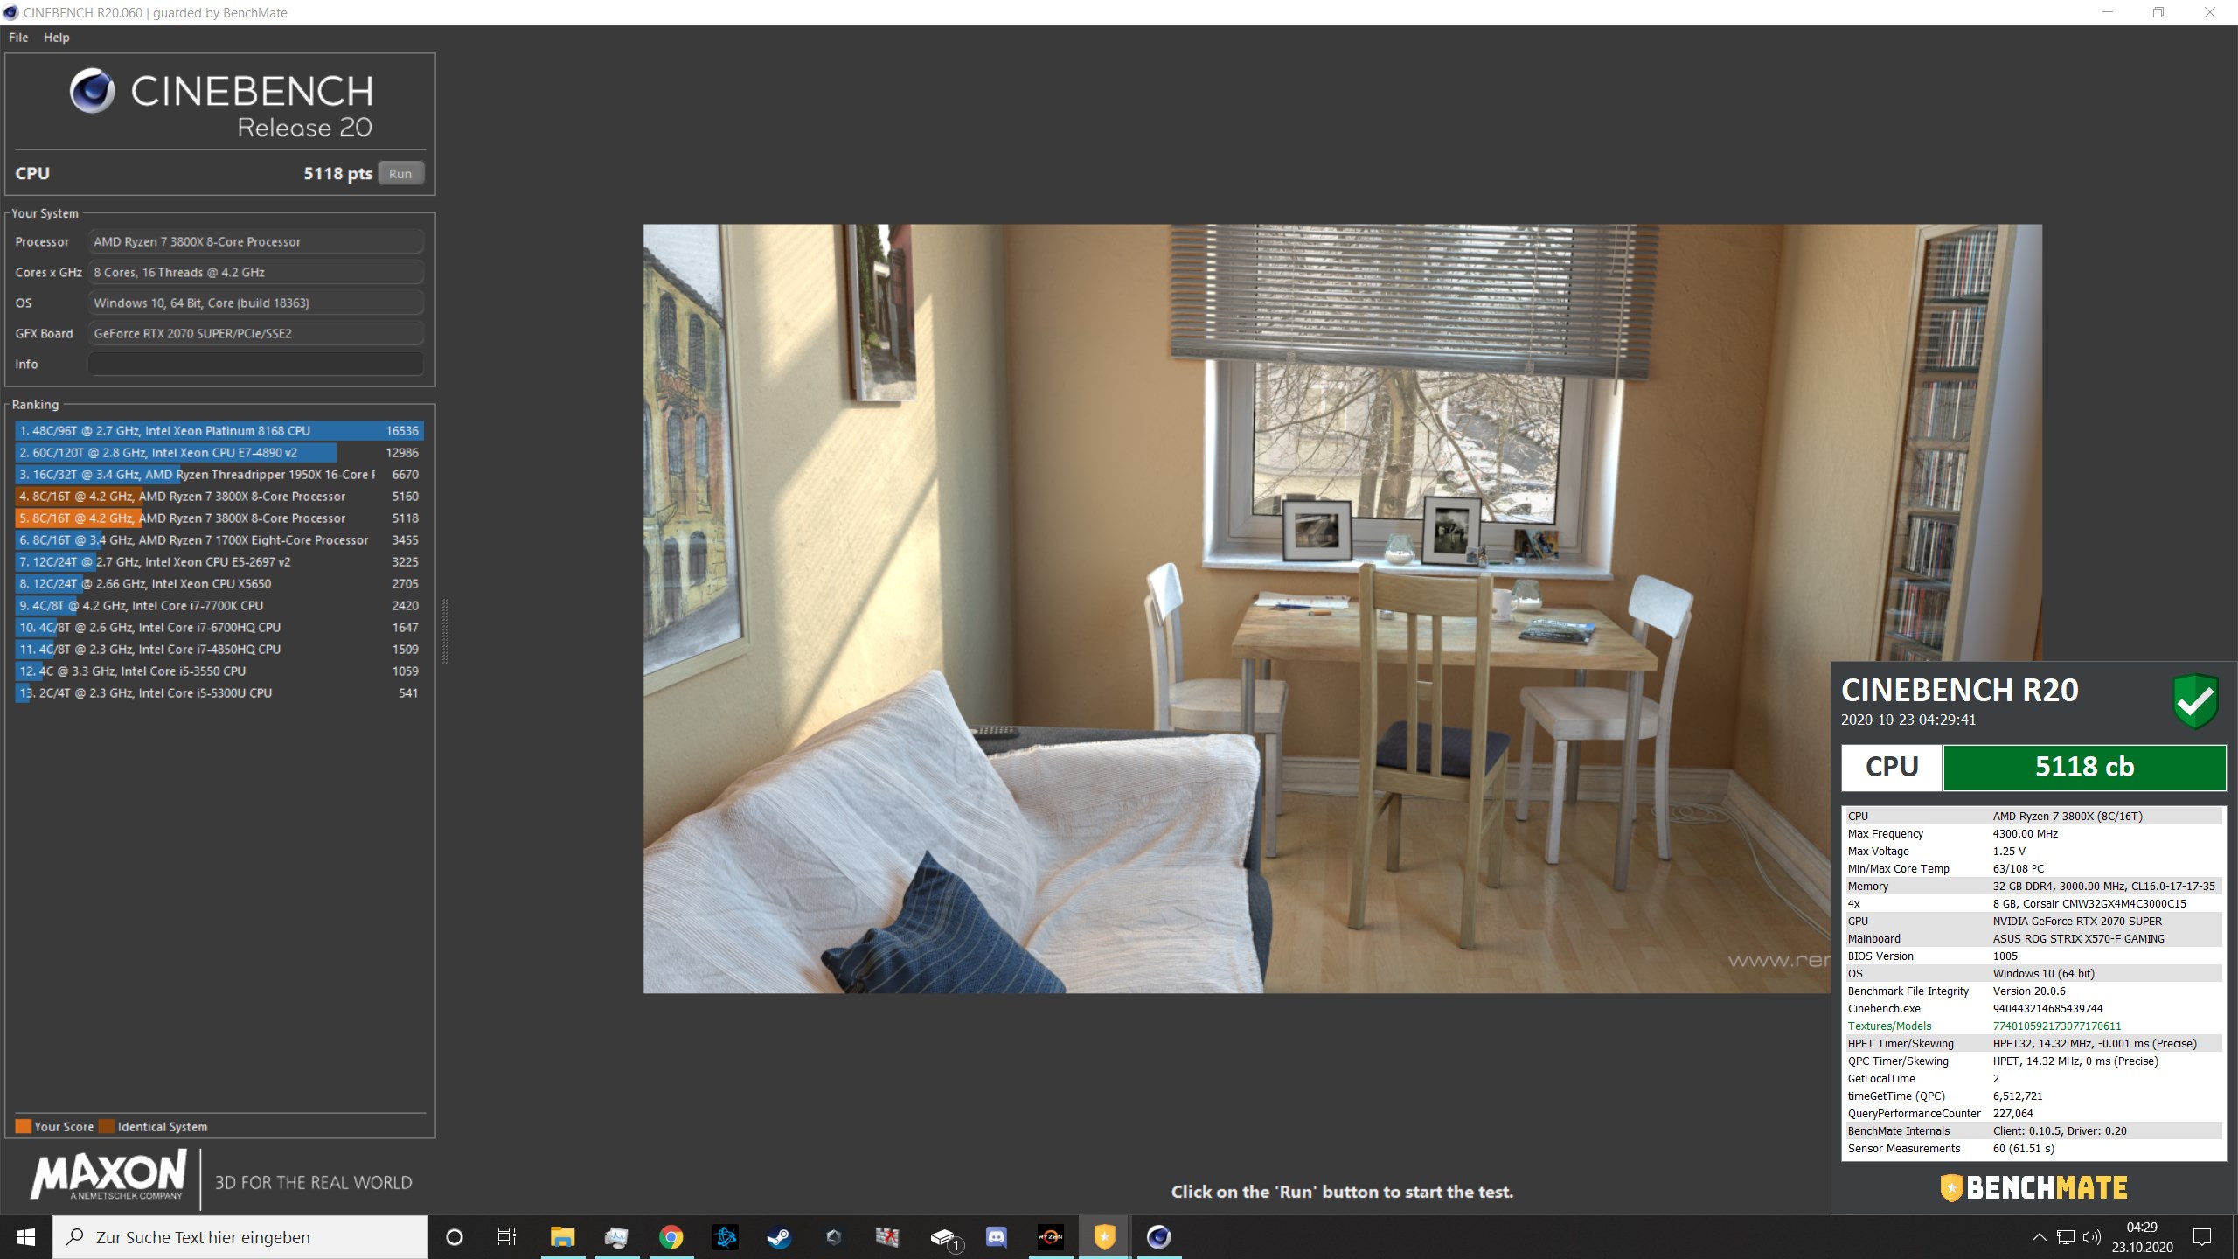Select ranking entry Threadripper 1950X

tap(219, 475)
